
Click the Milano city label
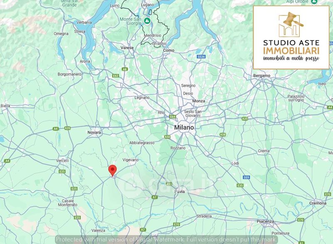pos(184,127)
